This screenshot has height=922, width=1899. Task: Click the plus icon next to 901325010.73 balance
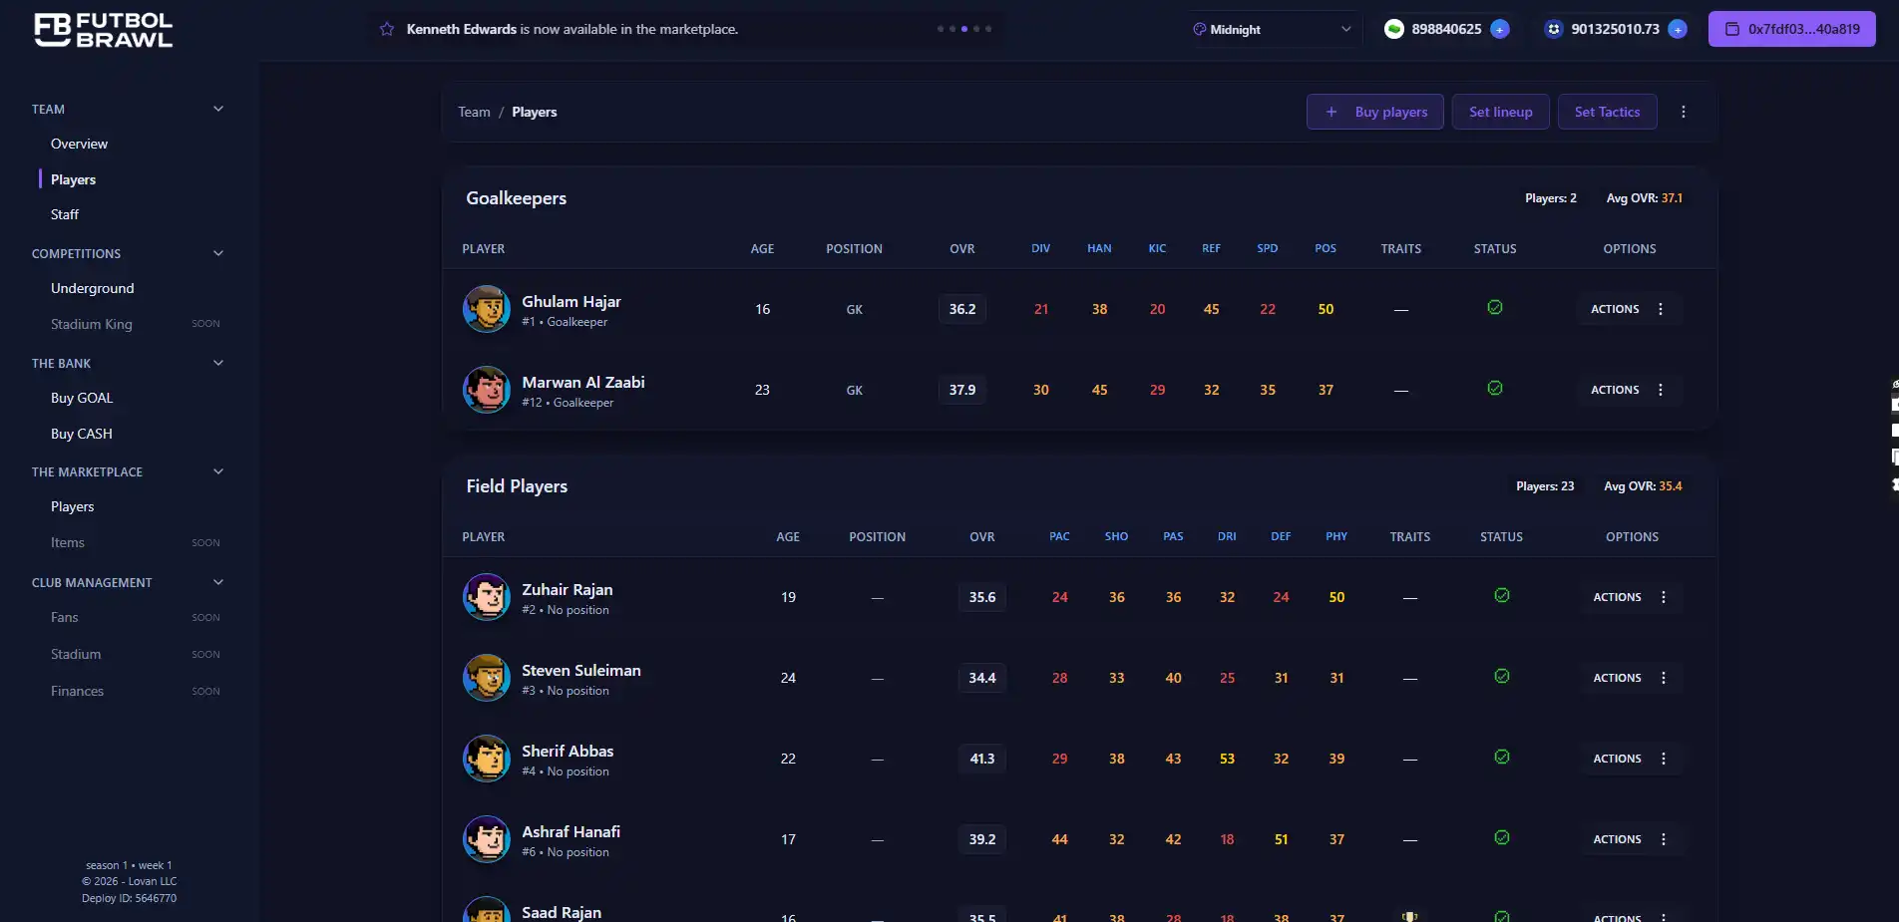[1678, 29]
